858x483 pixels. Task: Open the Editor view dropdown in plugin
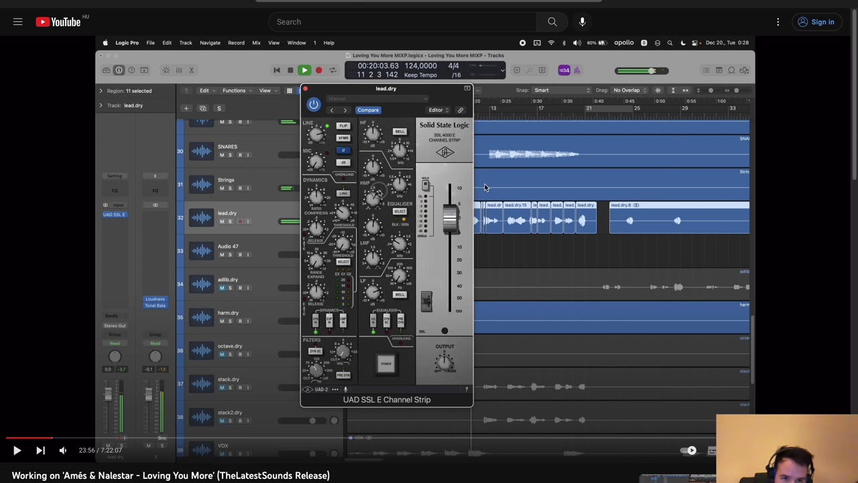[439, 110]
